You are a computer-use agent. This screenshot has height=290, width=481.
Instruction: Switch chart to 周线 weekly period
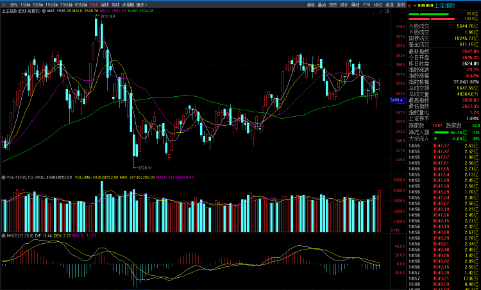[x=105, y=5]
